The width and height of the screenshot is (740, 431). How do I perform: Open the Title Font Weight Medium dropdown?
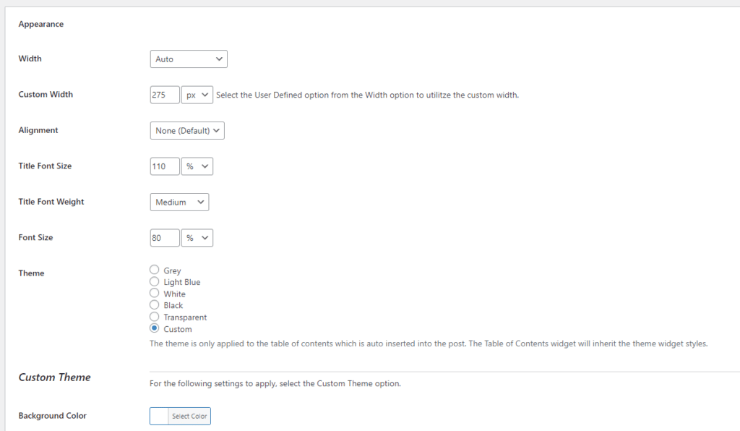pos(179,202)
